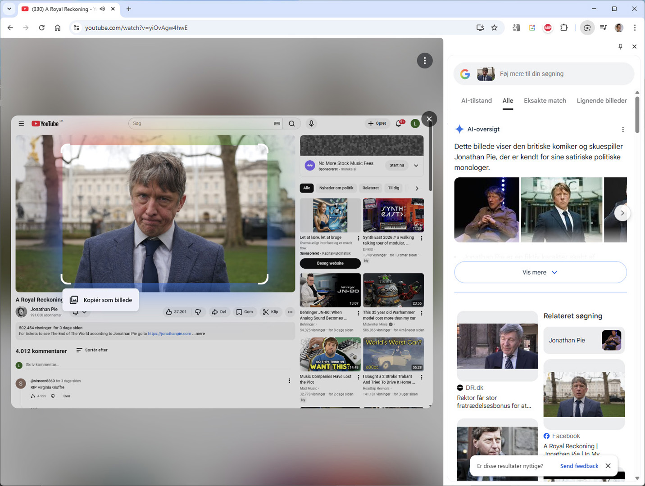Click the Send feedback link

(x=579, y=466)
